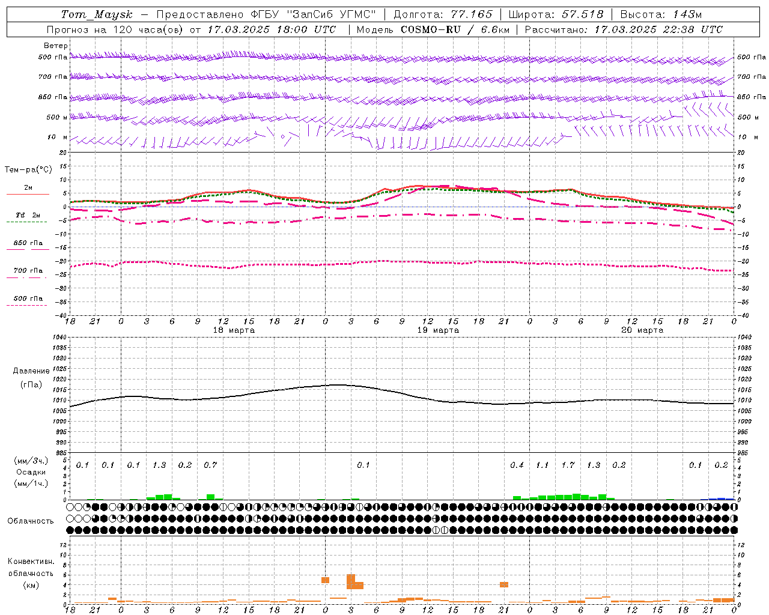Click the Тем-ра(°C) axis label
This screenshot has height=615, width=769.
tap(28, 170)
